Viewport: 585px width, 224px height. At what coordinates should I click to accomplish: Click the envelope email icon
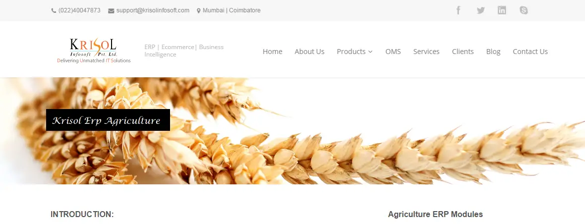click(x=111, y=11)
